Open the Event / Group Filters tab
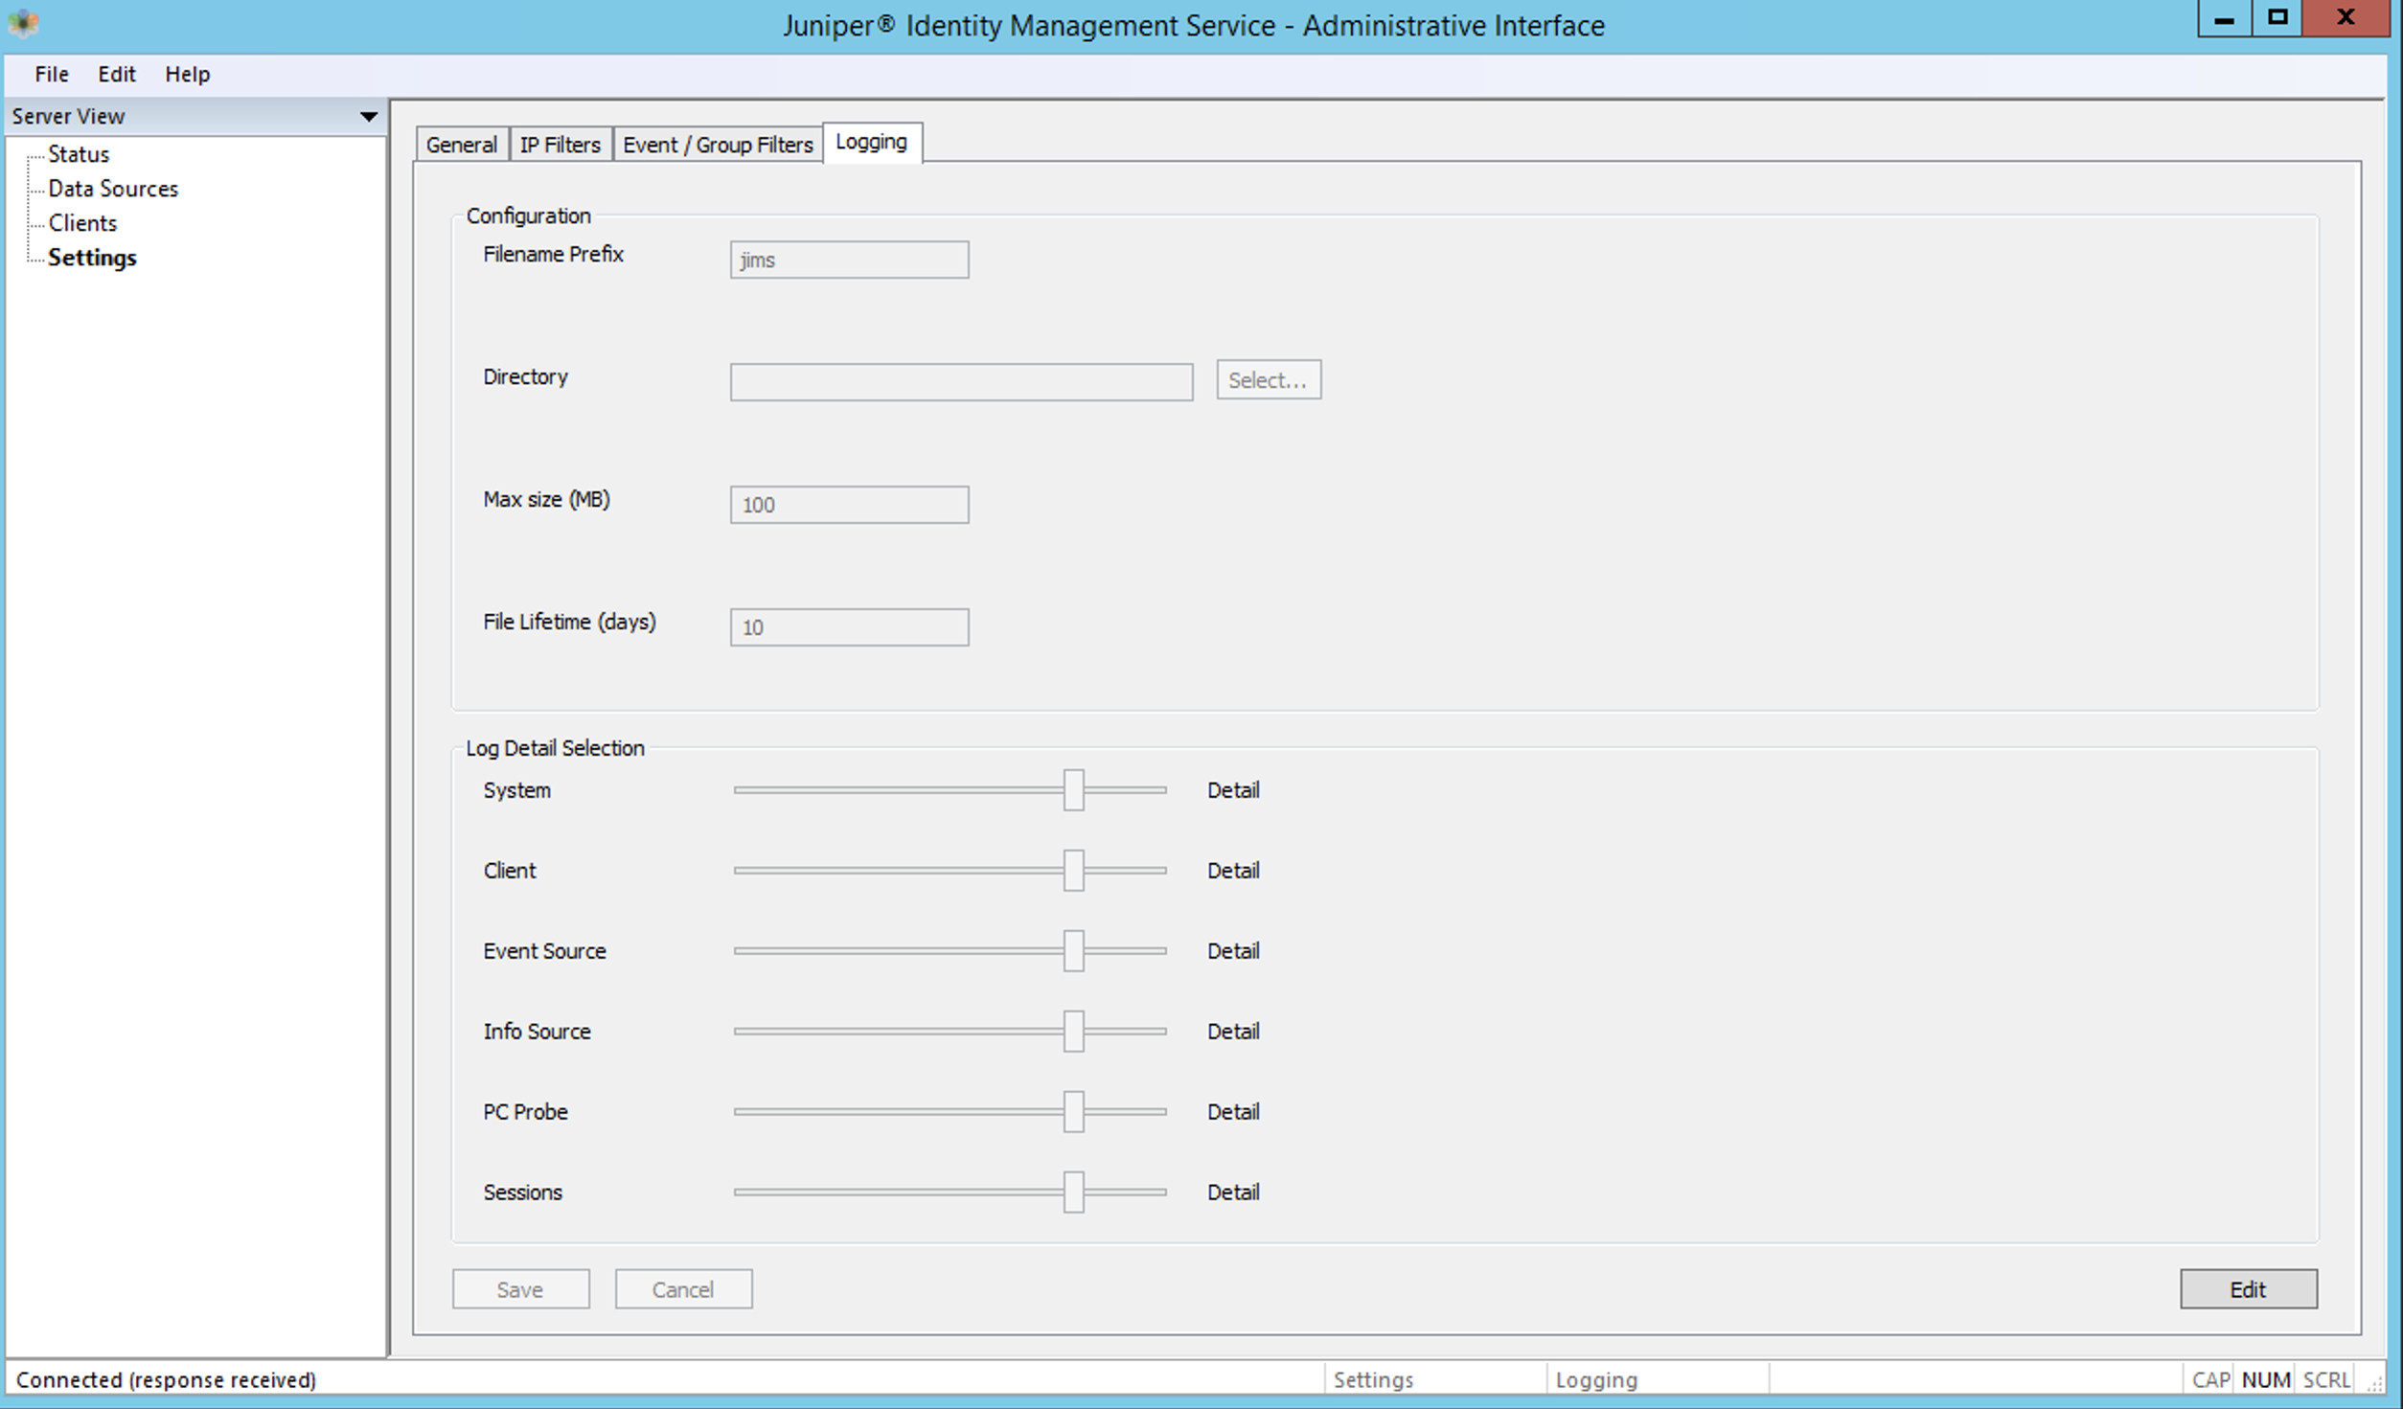 [x=718, y=145]
